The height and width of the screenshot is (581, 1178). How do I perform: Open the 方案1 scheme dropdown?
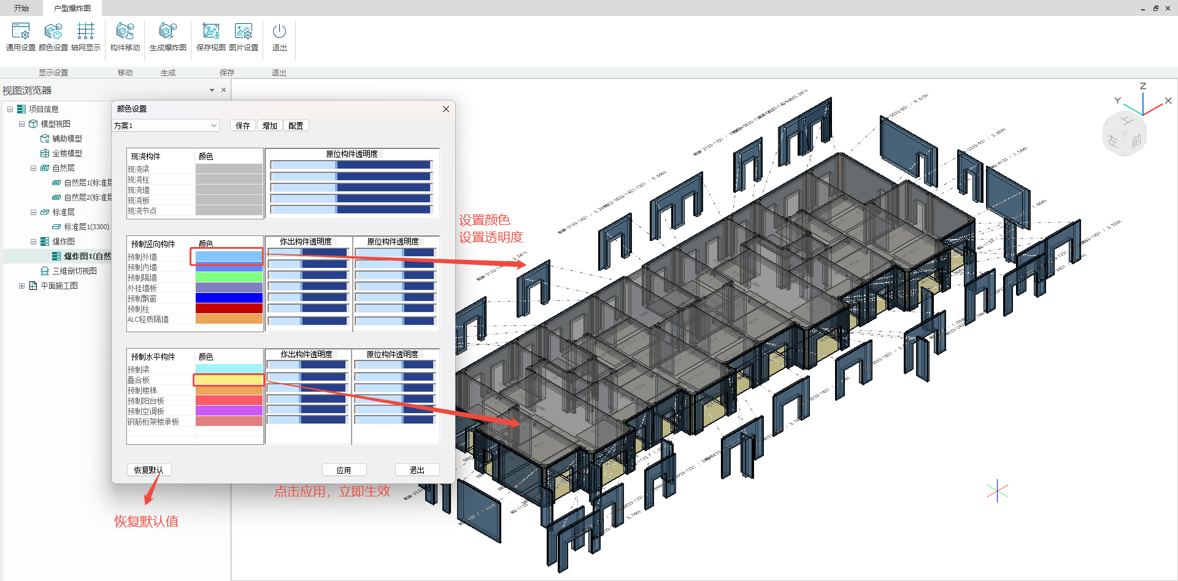pos(166,126)
